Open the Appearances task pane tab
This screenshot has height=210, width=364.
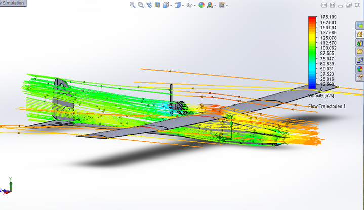(360, 69)
